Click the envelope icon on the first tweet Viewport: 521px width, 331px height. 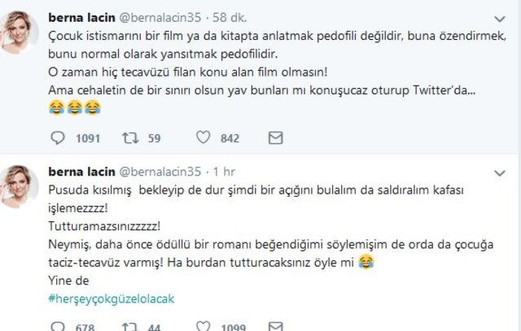275,137
